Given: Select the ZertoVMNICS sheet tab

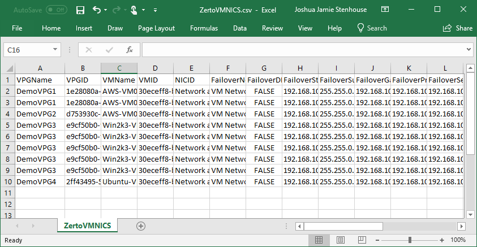Looking at the screenshot, I should coord(87,226).
